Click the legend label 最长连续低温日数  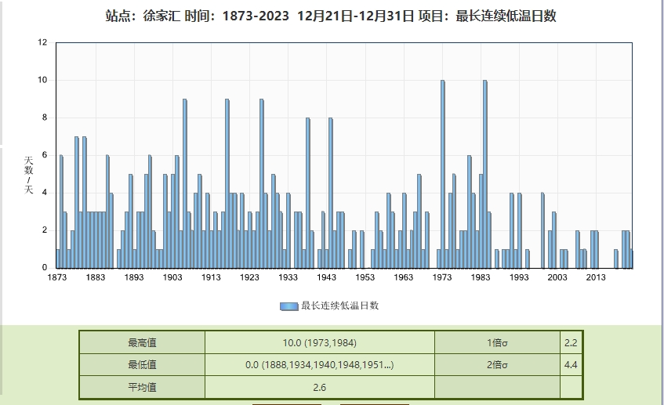339,306
